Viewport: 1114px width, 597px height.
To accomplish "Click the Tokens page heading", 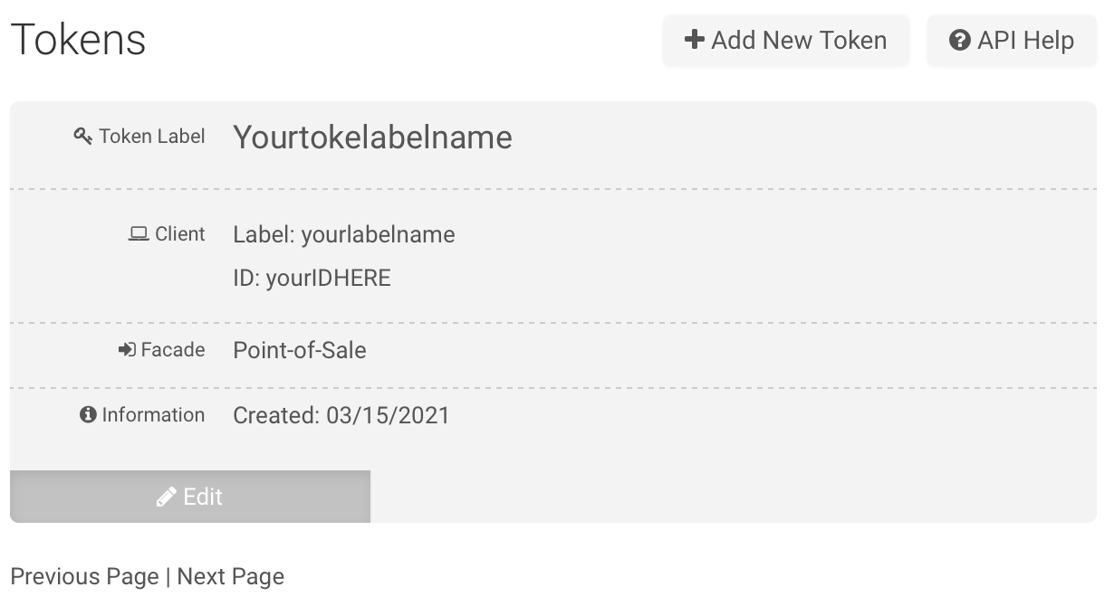I will coord(78,40).
